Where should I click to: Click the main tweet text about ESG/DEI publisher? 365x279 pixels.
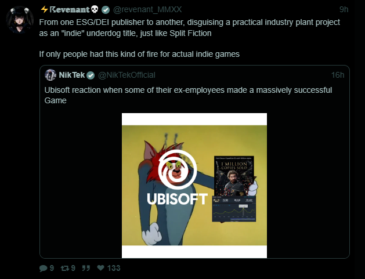[x=190, y=27]
